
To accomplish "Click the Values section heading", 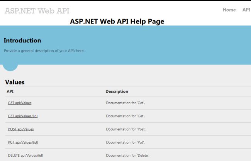I will click(x=15, y=82).
